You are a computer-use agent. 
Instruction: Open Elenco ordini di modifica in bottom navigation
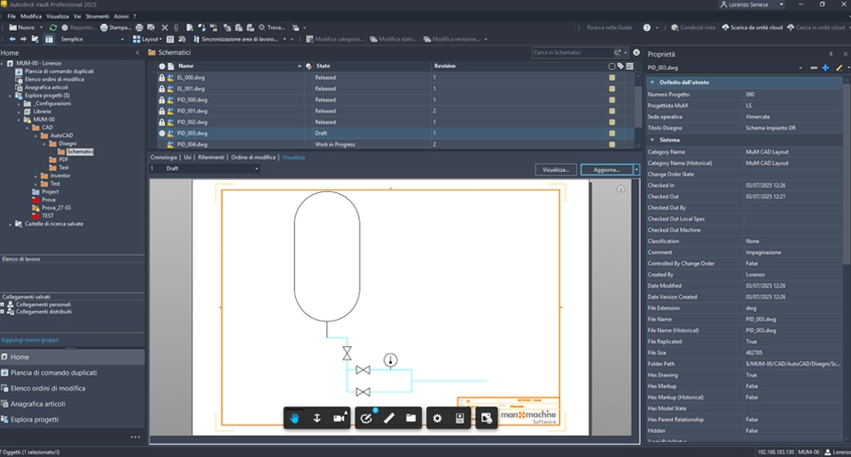click(x=48, y=388)
